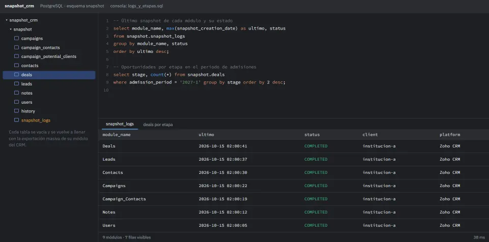The image size is (489, 242).
Task: Click the snapshot_crm title in header
Action: (x=19, y=6)
